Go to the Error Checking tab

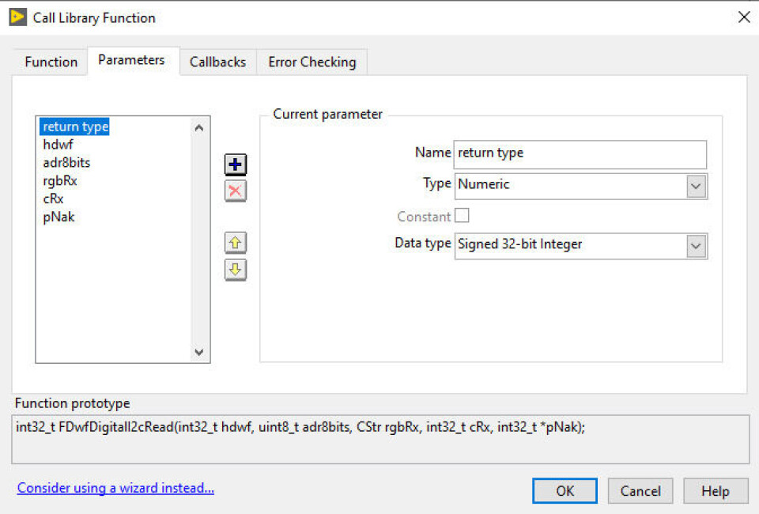(312, 62)
